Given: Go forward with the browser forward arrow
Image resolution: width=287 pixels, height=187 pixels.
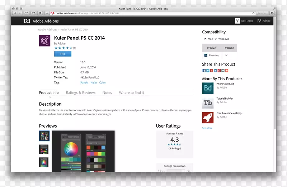Looking at the screenshot, I should coord(20,13).
